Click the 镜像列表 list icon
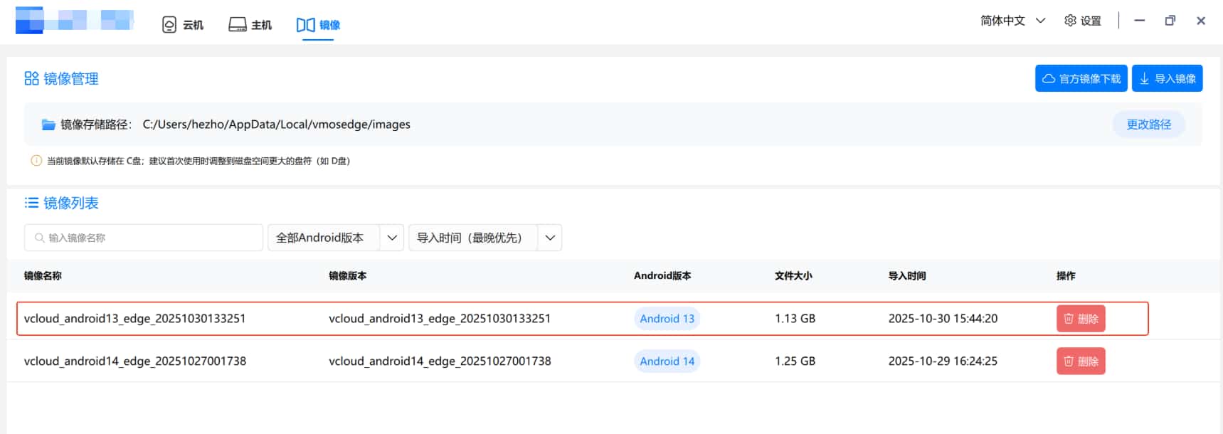Image resolution: width=1223 pixels, height=434 pixels. (31, 203)
